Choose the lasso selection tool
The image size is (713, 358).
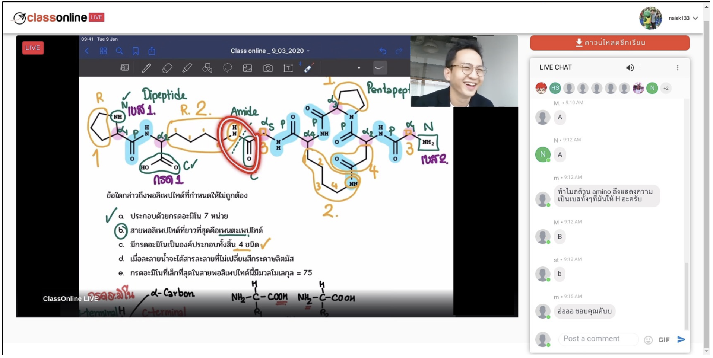[227, 68]
